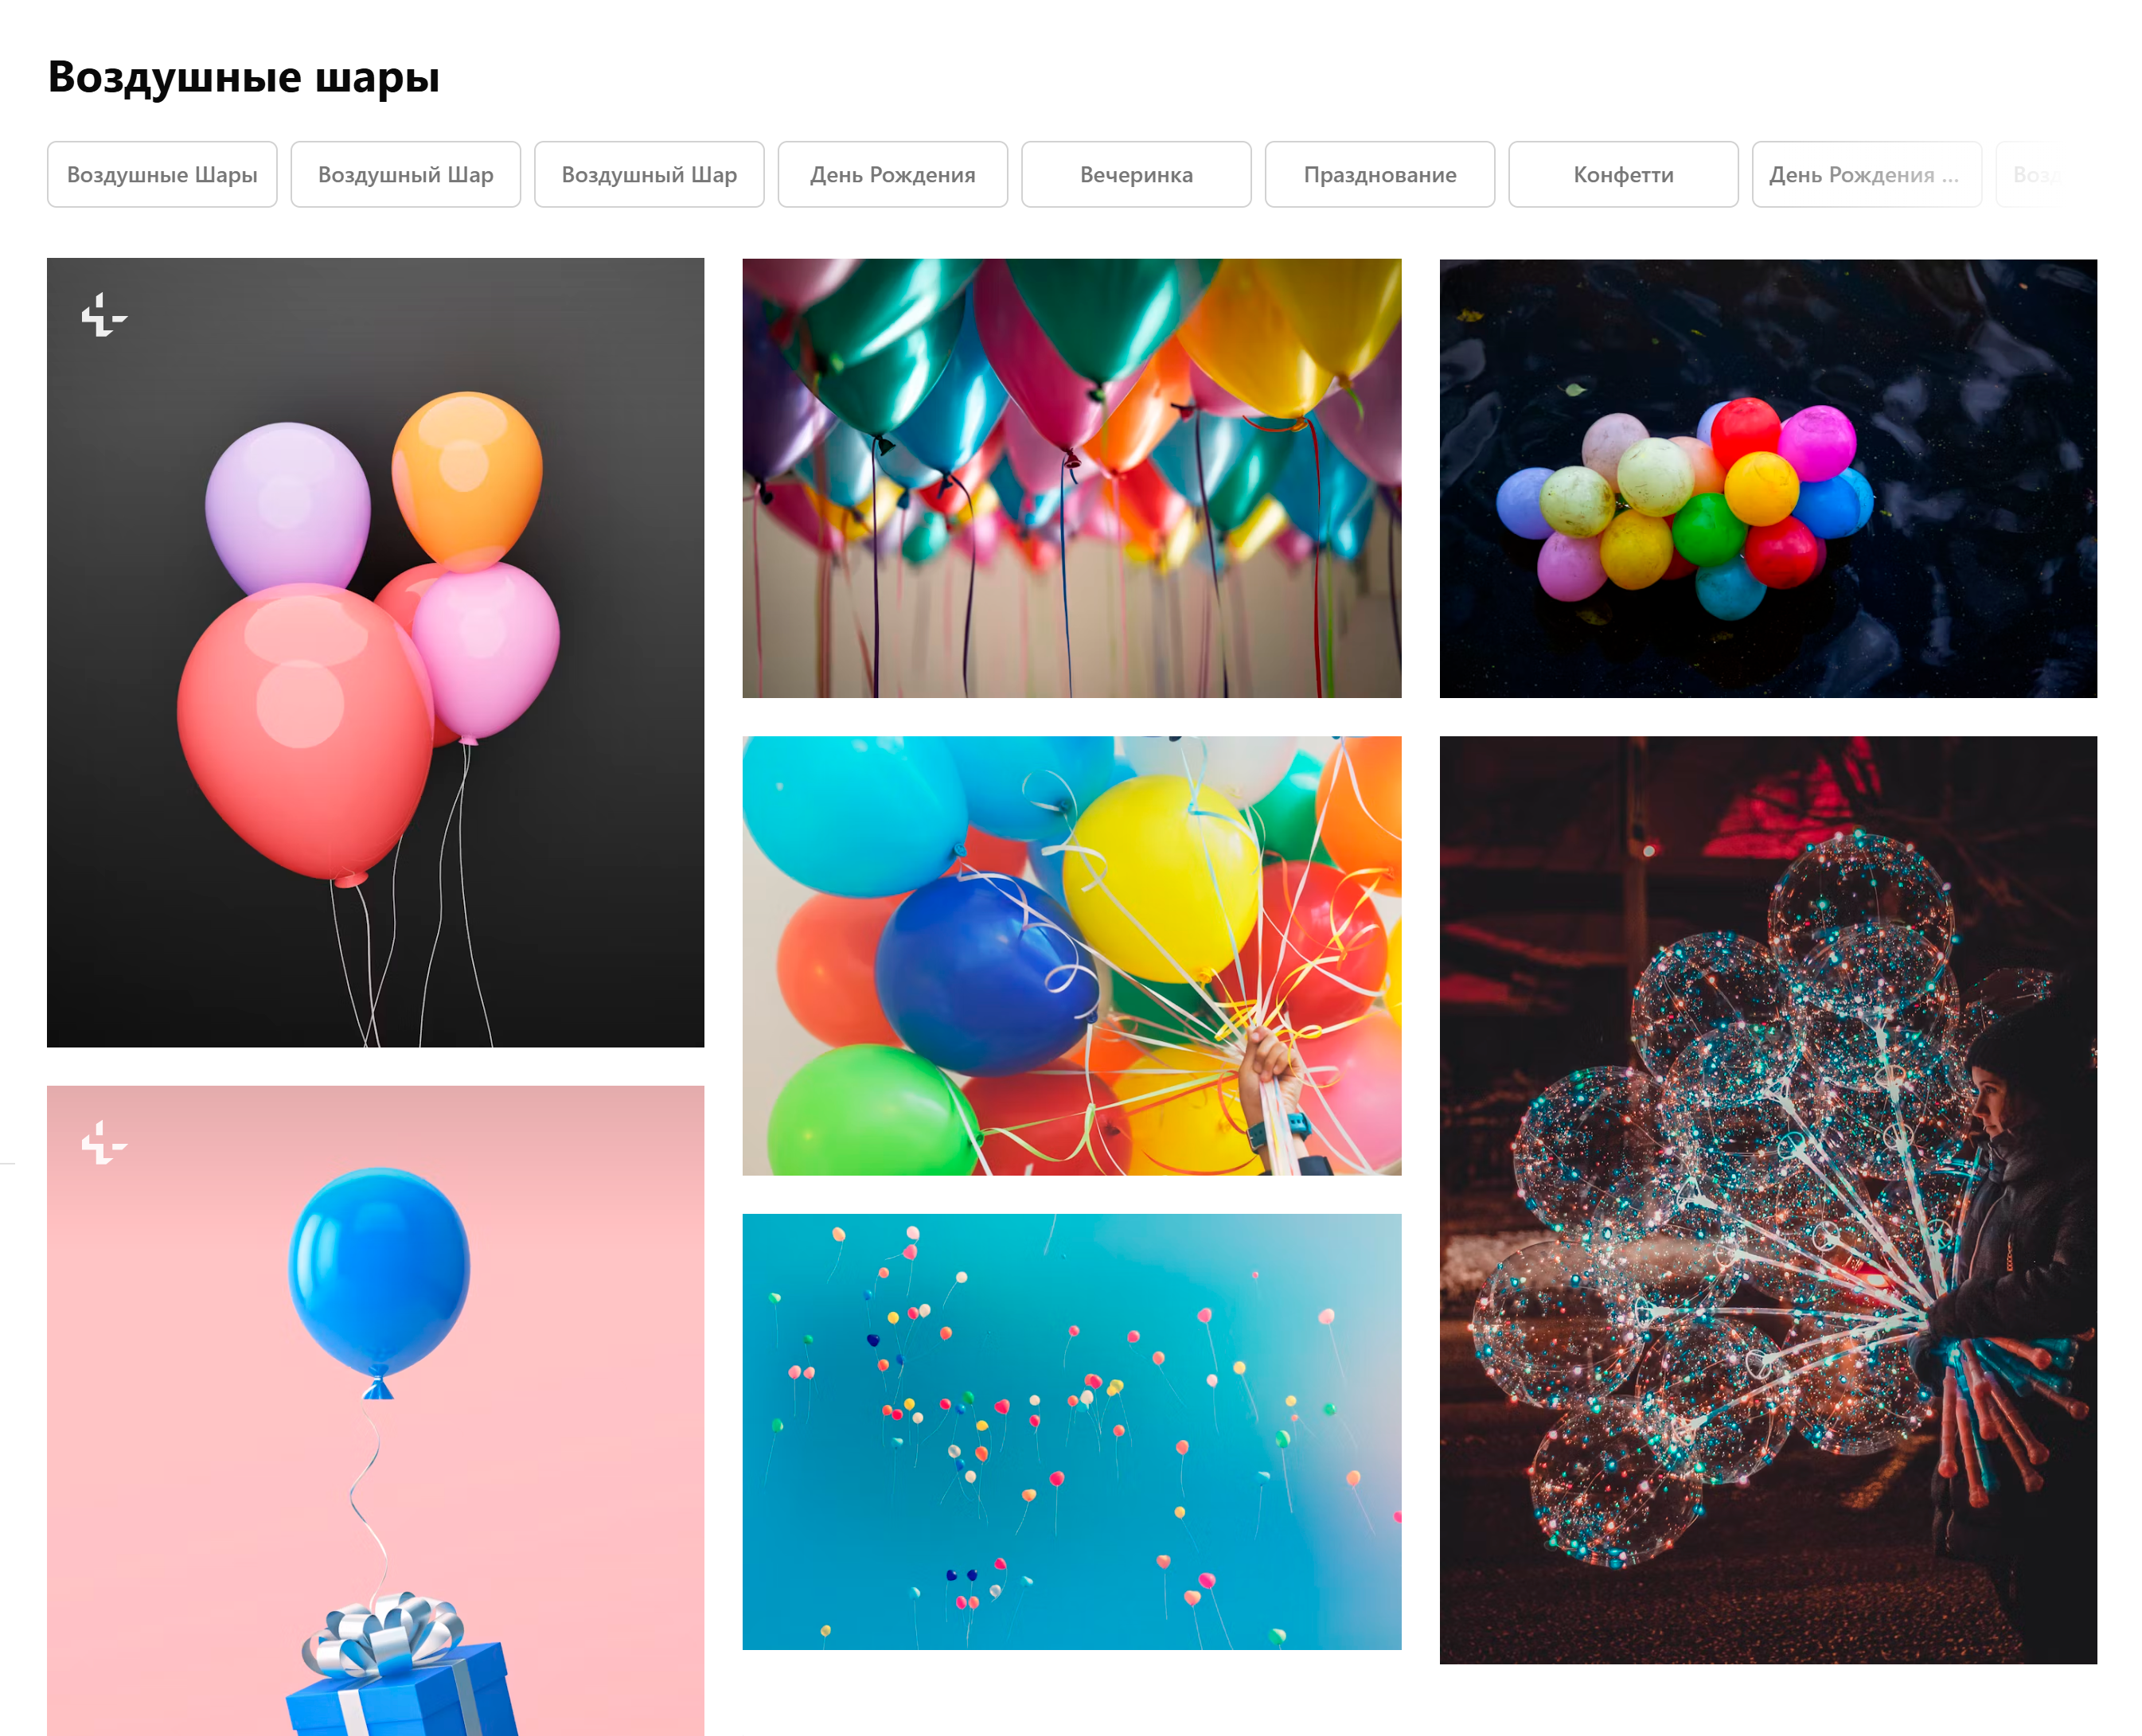Select the third Воздушный Шар tag chip
Viewport: 2142px width, 1736px height.
(x=649, y=174)
